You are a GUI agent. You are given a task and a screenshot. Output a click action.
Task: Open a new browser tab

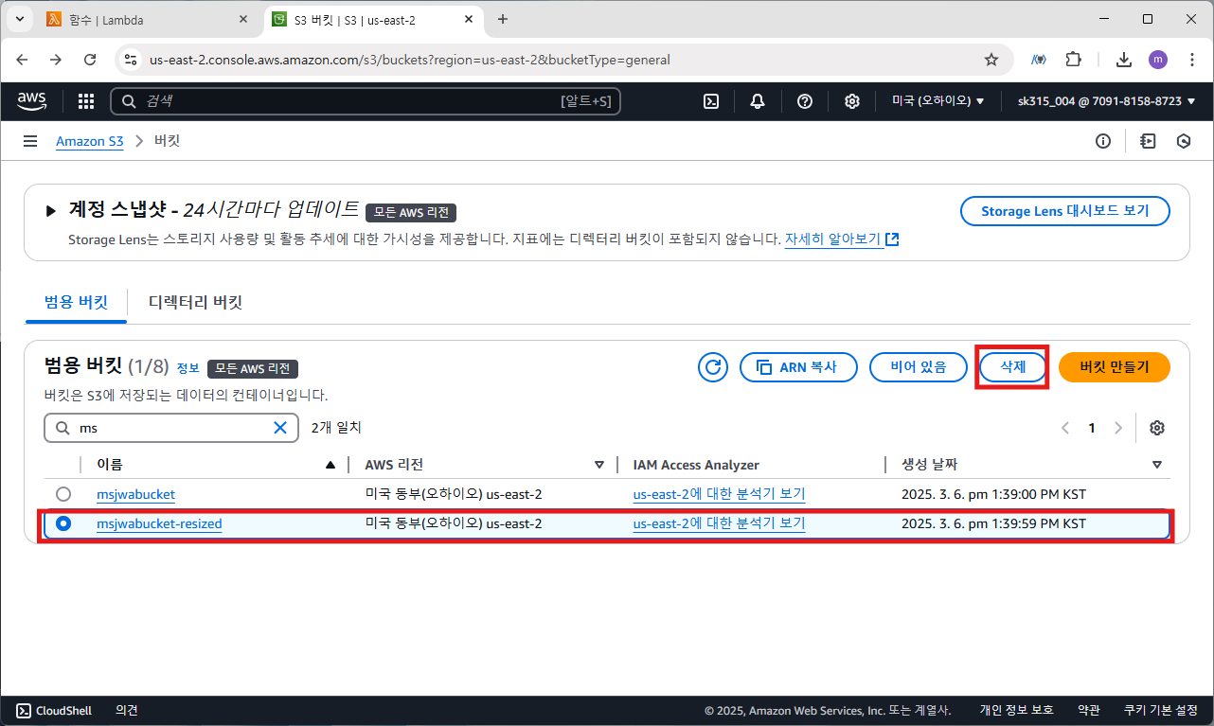[503, 19]
